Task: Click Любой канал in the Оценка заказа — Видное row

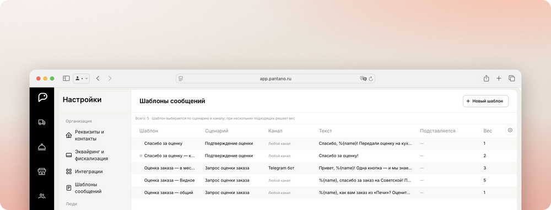Action: click(x=279, y=180)
